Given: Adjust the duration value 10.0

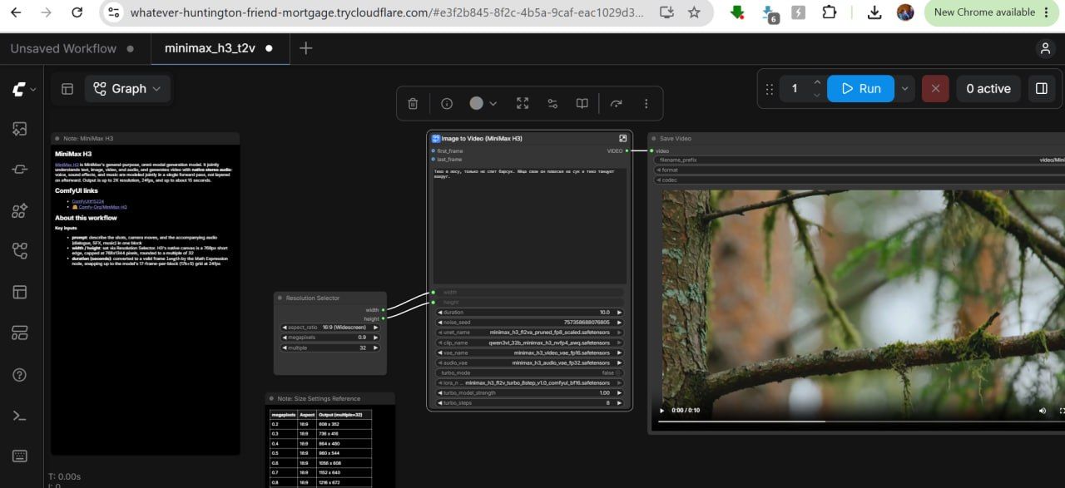Looking at the screenshot, I should coord(529,313).
